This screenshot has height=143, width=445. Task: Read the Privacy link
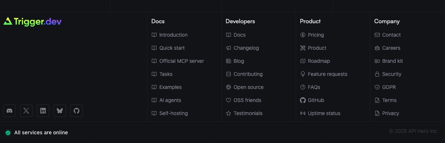(391, 113)
